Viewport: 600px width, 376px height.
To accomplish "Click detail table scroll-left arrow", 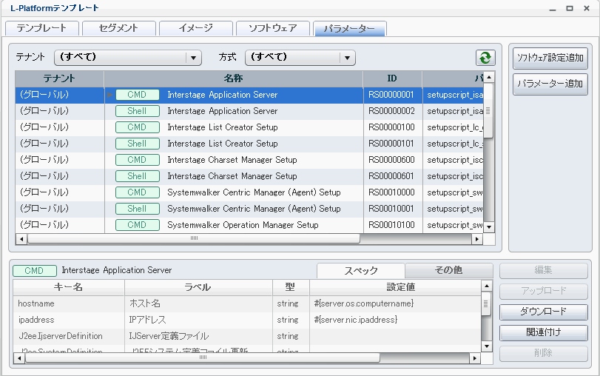I will (19, 358).
